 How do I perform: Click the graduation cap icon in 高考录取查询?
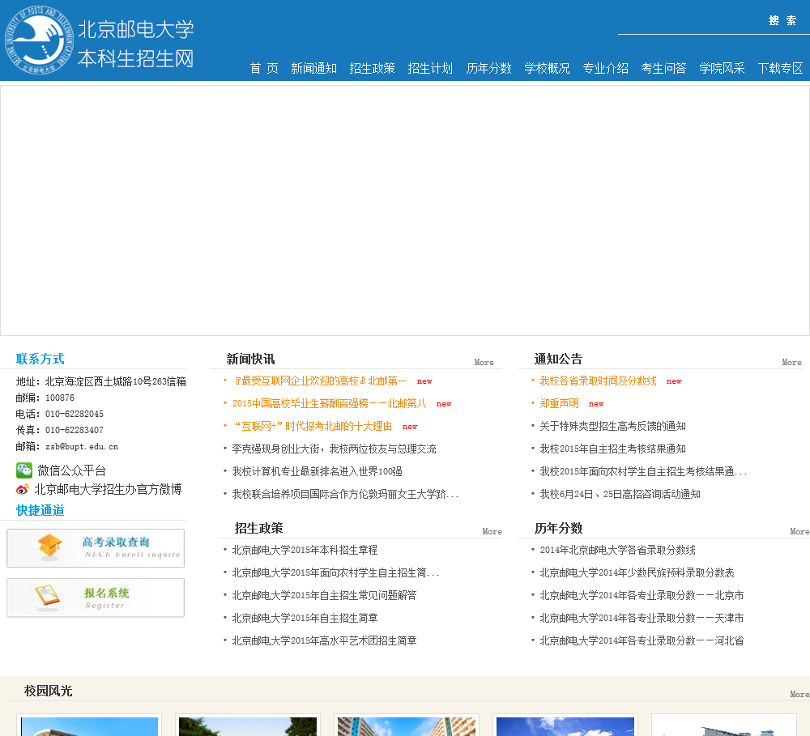pos(49,547)
